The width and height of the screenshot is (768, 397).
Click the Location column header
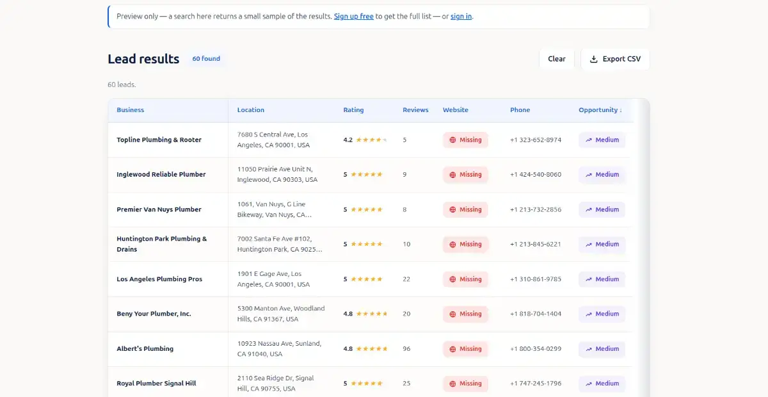point(251,110)
